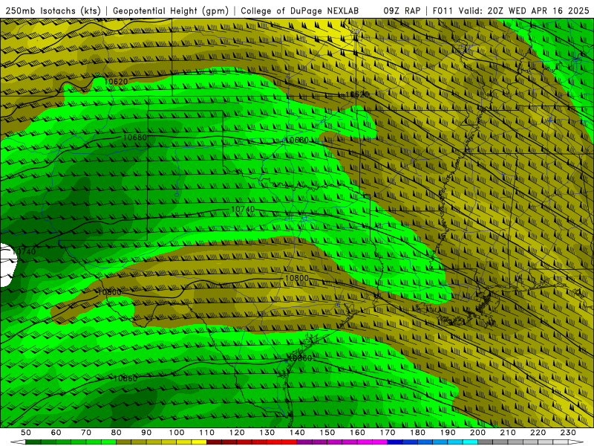Click the 170 label on the color scale
Screen dimensions: 594x446
click(388, 433)
